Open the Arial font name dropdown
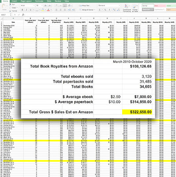Viewport: 176px width, 177px height. [27, 6]
